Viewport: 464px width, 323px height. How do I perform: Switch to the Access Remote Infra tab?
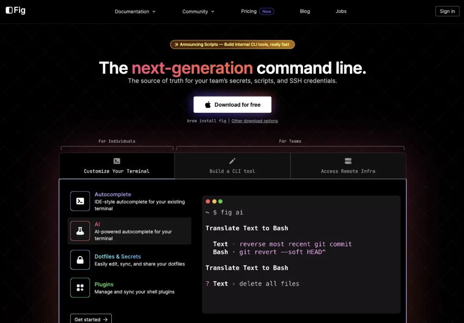pos(348,166)
